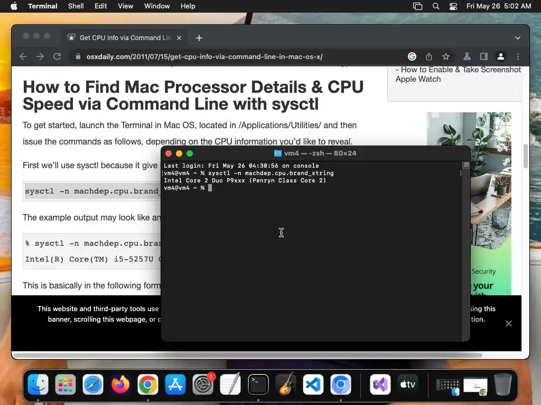Open Visual Studio Code in the Dock

[313, 384]
